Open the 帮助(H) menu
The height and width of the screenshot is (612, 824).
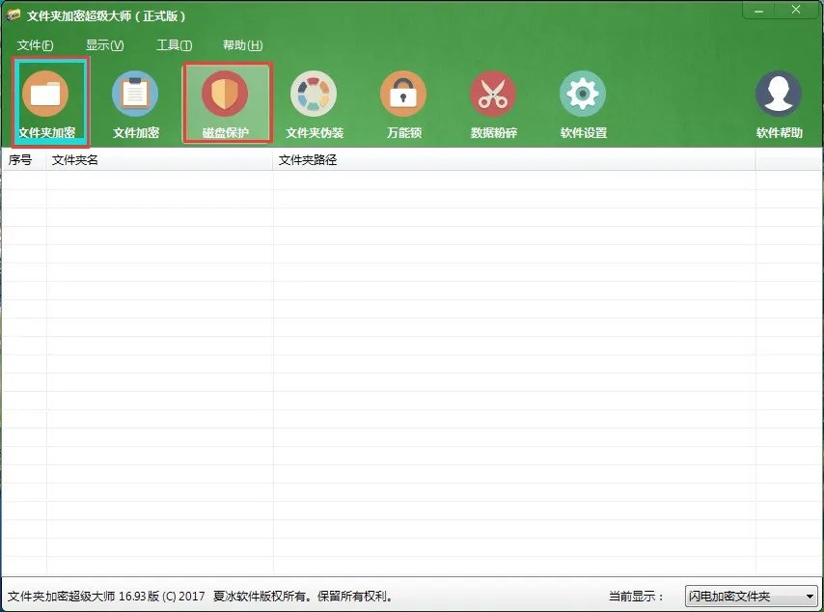[240, 44]
